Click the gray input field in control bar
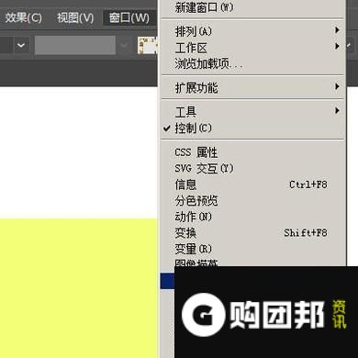 [x=75, y=45]
